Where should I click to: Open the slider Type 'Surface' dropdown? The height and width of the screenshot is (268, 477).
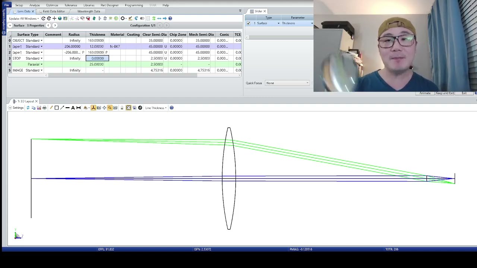278,23
